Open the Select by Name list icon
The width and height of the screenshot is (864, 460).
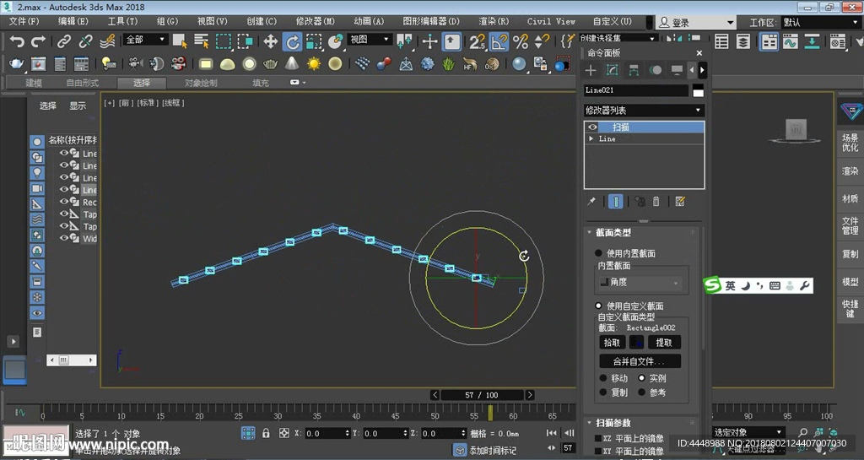click(201, 41)
